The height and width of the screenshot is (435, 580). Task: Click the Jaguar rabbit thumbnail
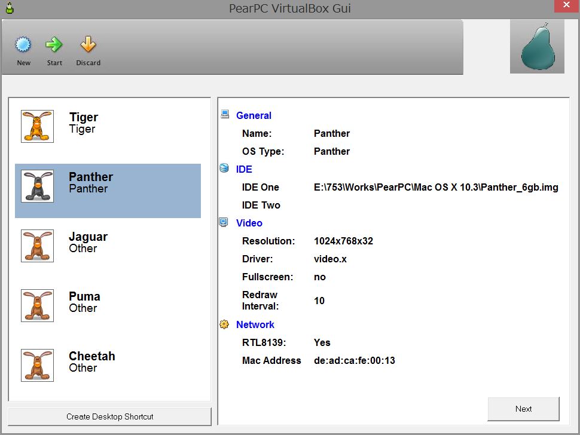point(37,246)
